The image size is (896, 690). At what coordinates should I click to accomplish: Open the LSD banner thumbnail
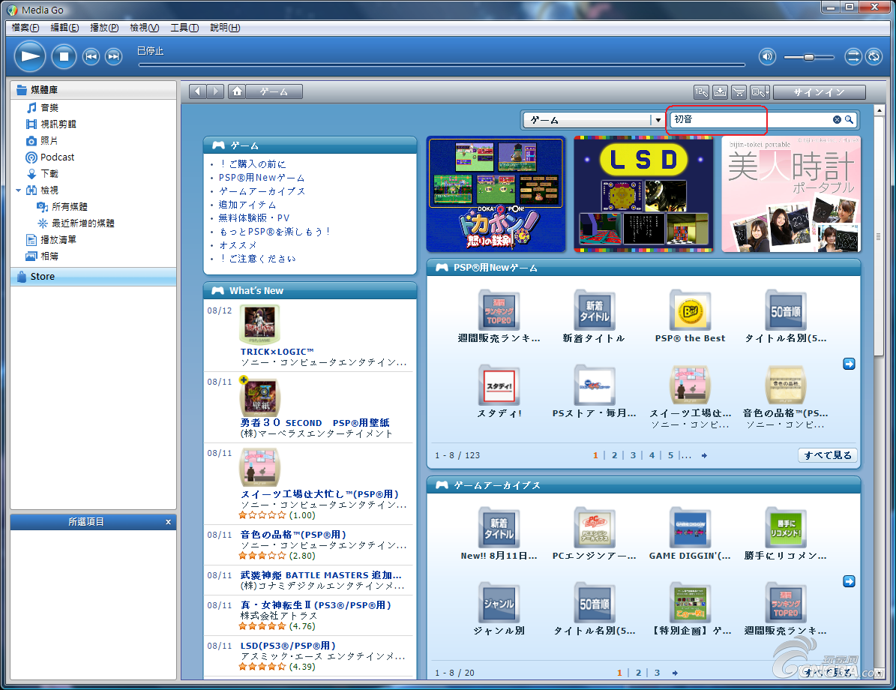(x=643, y=194)
